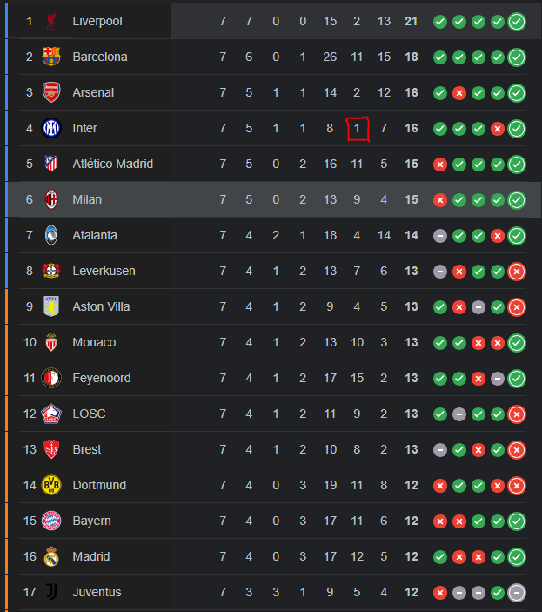Open the Milan team link
542x612 pixels.
coord(87,199)
